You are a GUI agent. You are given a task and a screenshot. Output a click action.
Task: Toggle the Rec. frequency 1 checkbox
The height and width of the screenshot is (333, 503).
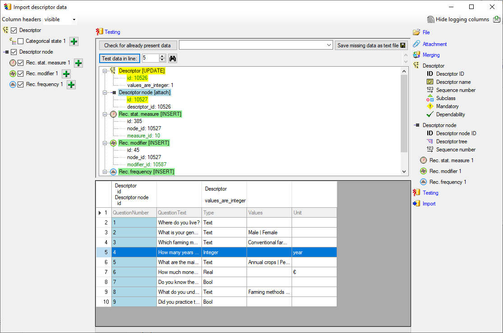[x=21, y=85]
